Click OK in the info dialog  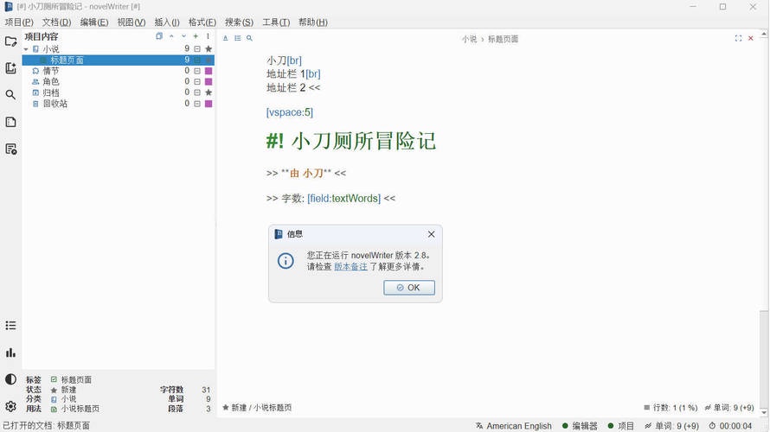[x=408, y=288]
